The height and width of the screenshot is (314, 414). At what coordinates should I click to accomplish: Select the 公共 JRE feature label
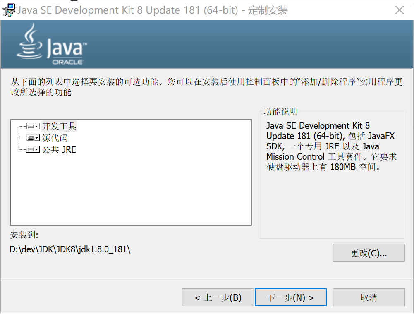coord(59,150)
